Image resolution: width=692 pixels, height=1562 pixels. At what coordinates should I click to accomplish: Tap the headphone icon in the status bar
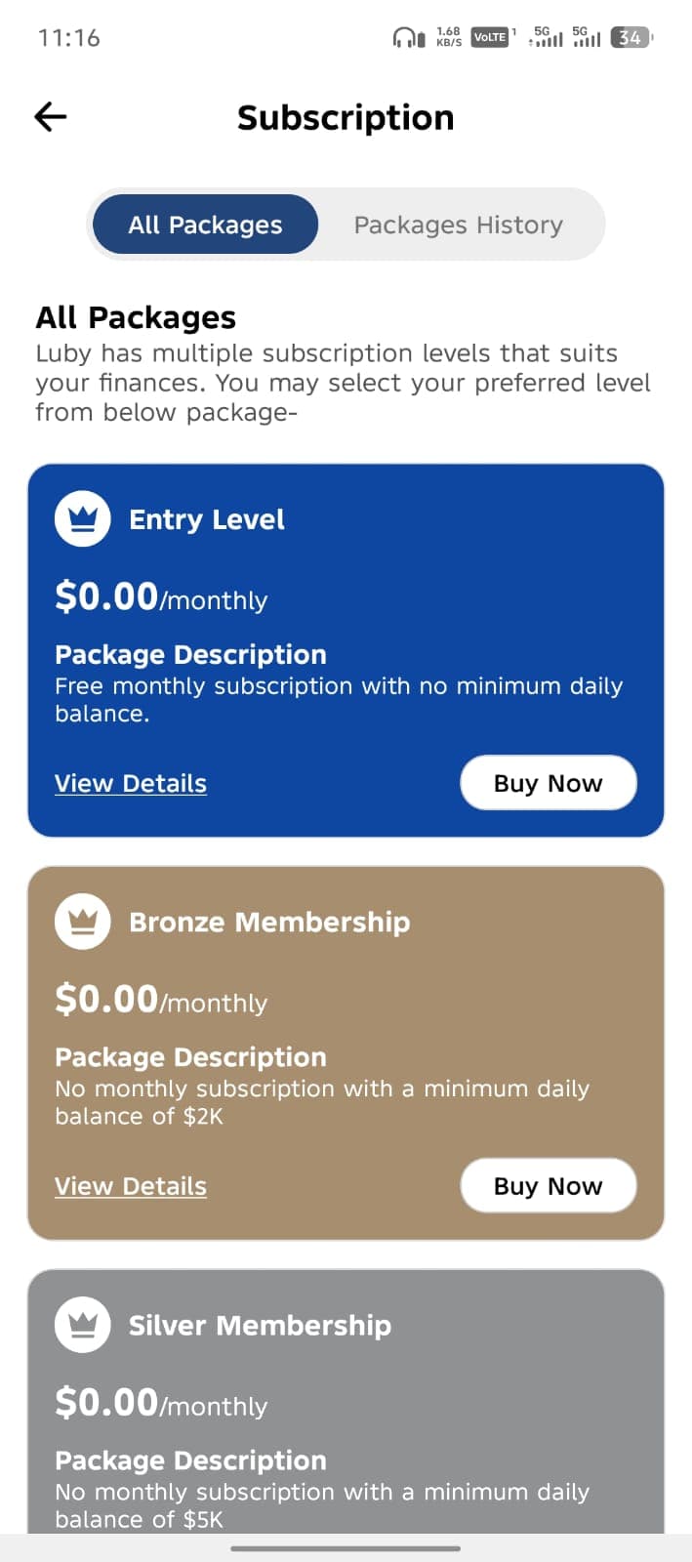(406, 37)
